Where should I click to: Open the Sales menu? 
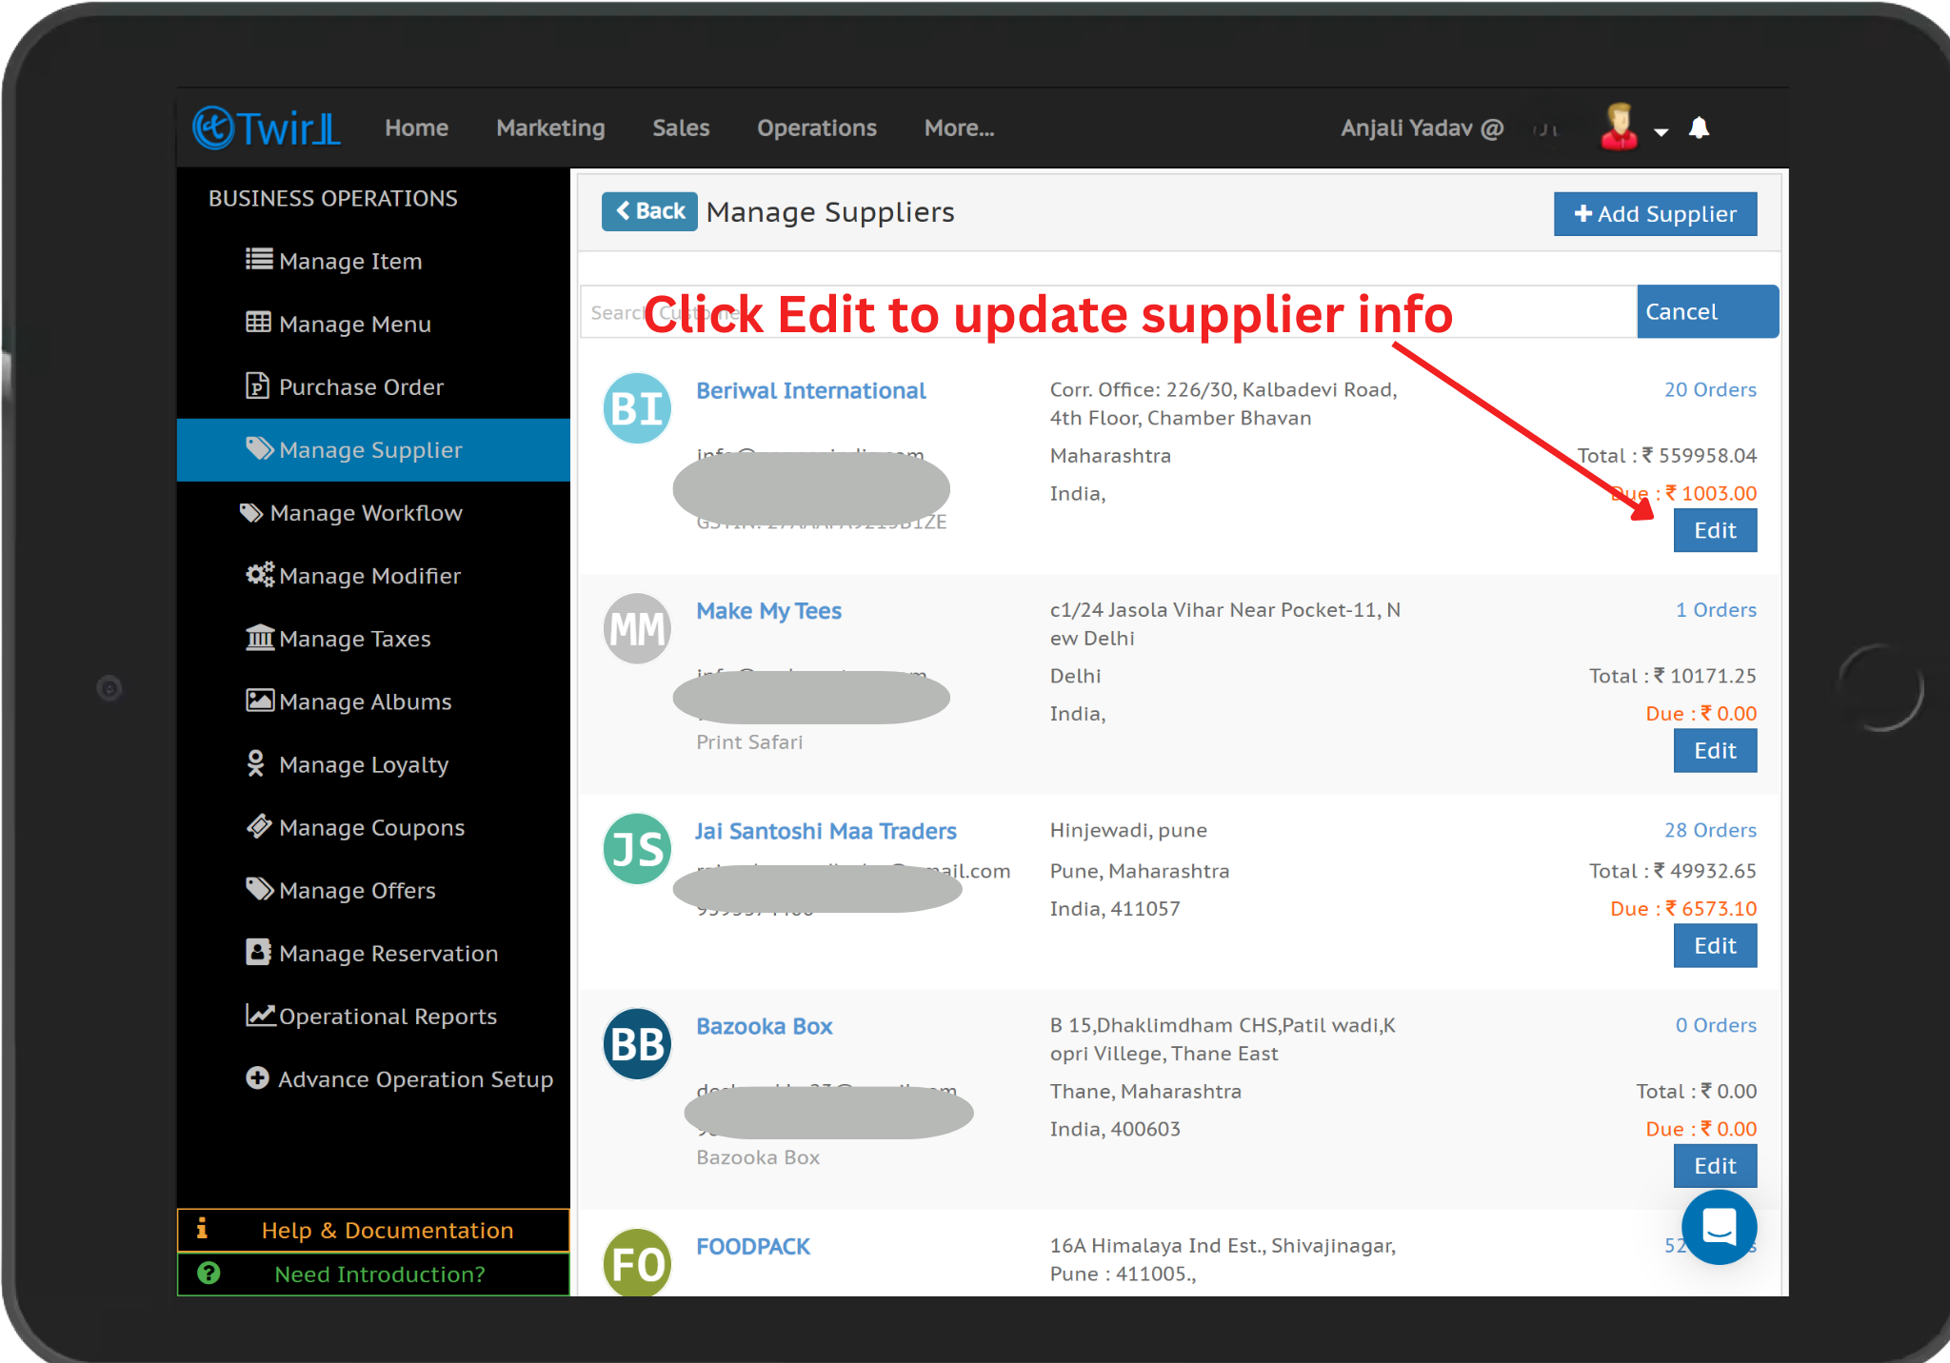click(681, 128)
